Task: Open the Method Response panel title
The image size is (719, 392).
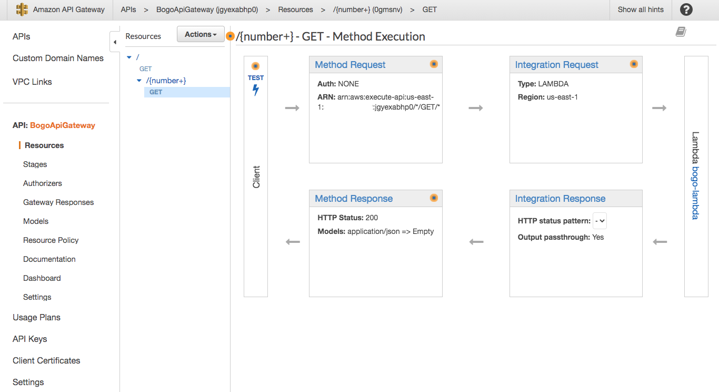Action: coord(354,199)
